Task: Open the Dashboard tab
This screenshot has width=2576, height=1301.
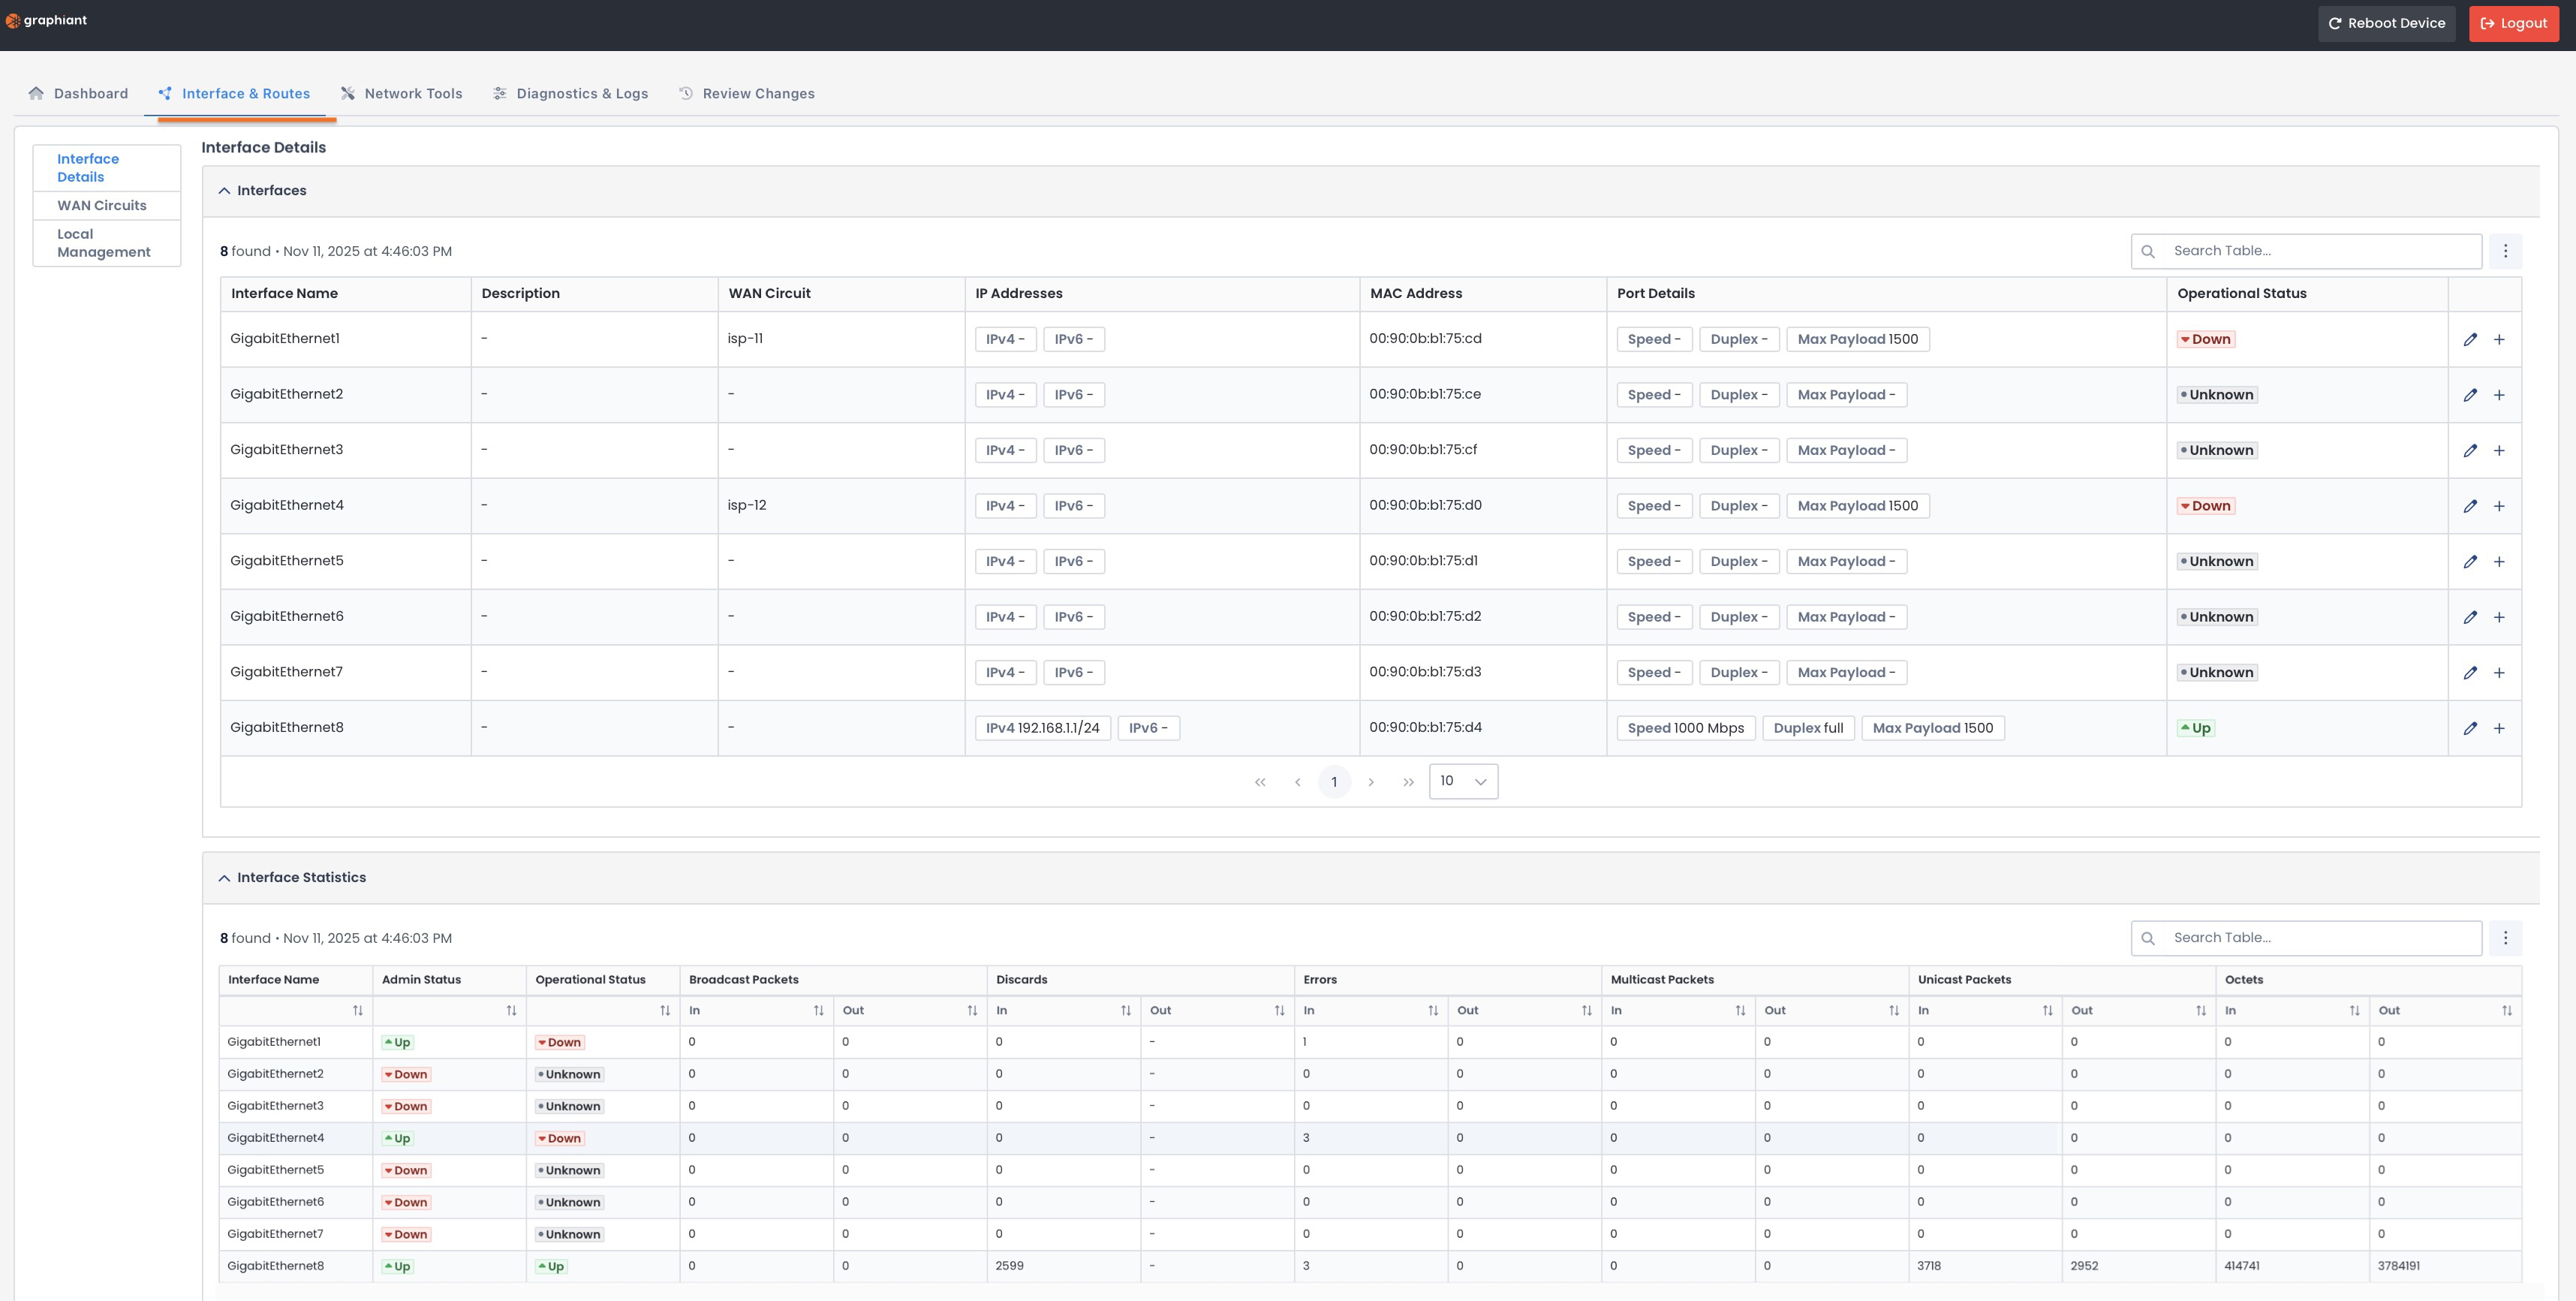Action: pos(78,94)
